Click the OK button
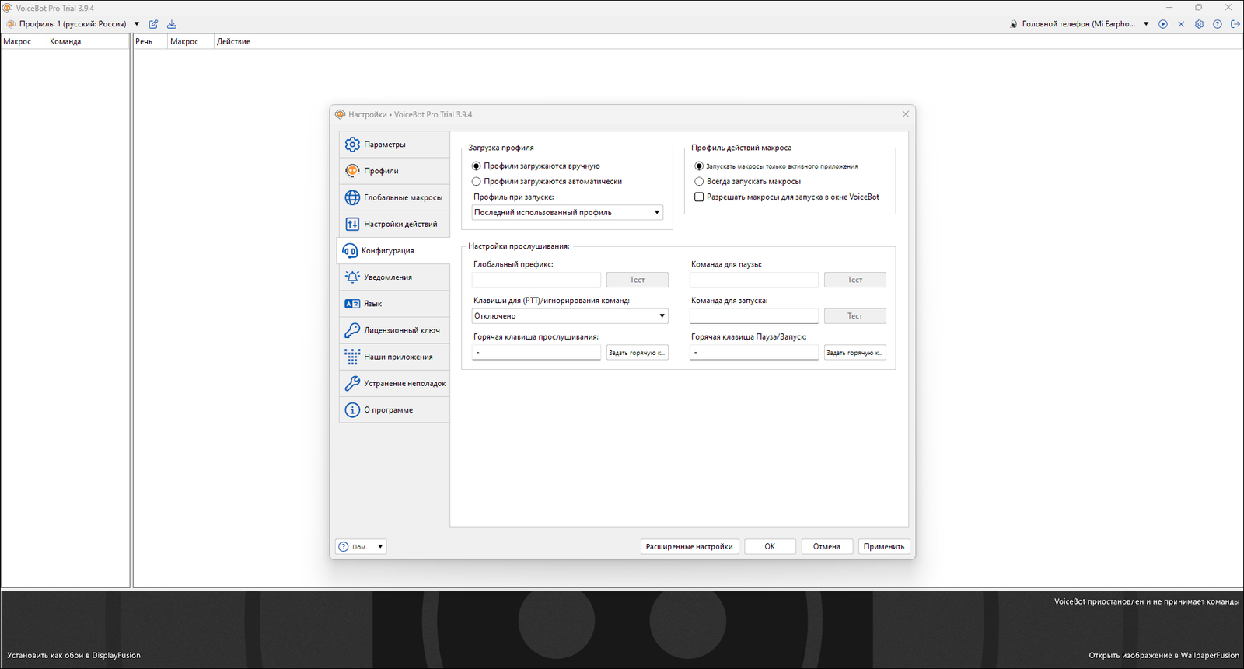This screenshot has height=669, width=1244. (770, 547)
